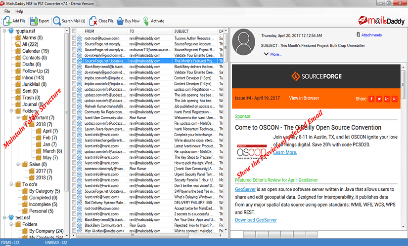Open the Attachments link

pos(371,35)
